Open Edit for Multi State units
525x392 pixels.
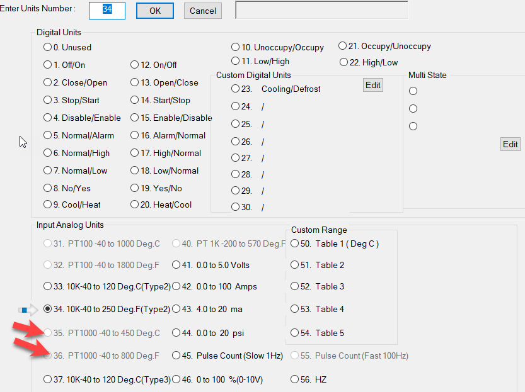tap(511, 144)
